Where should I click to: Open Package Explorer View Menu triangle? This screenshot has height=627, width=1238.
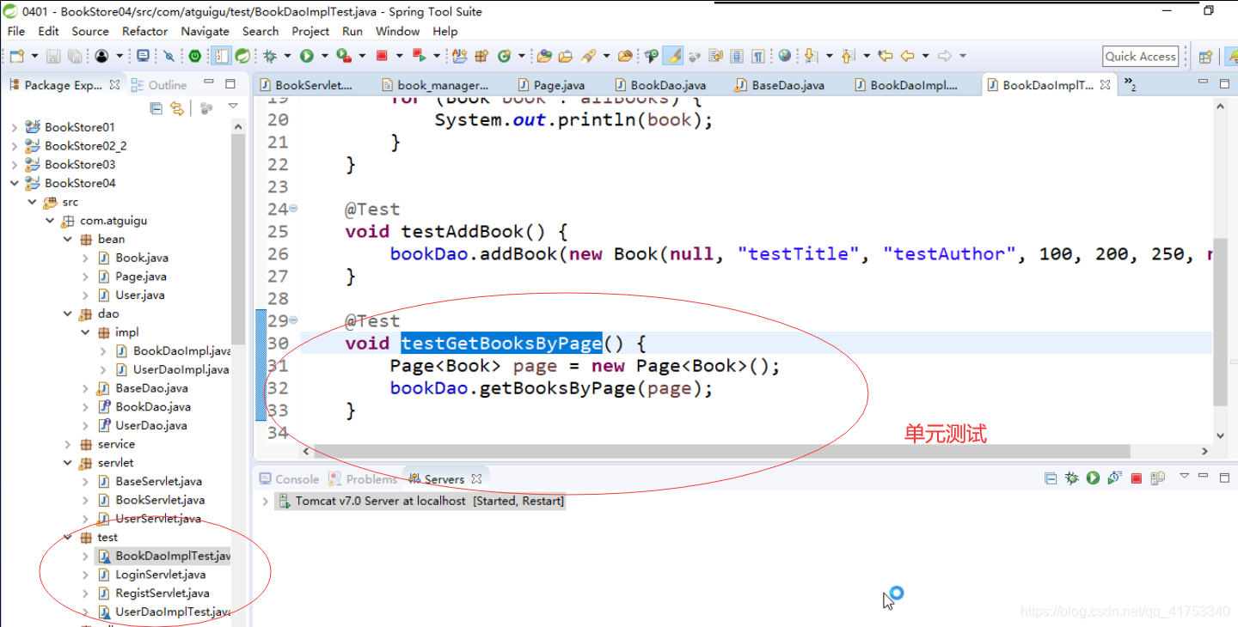tap(233, 107)
